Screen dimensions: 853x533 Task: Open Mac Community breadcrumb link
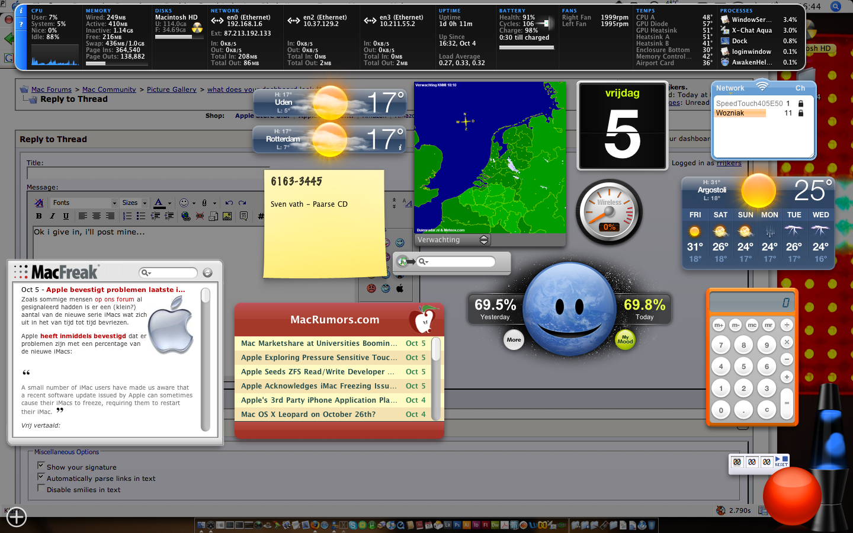tap(109, 89)
